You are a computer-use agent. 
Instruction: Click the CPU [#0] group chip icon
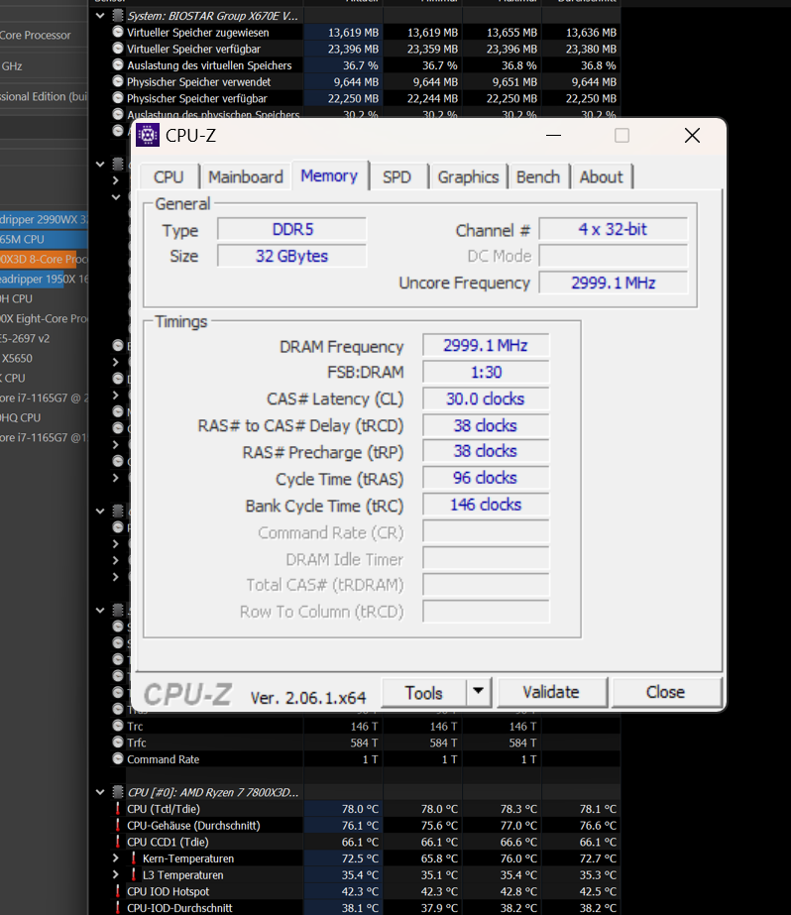coord(118,792)
